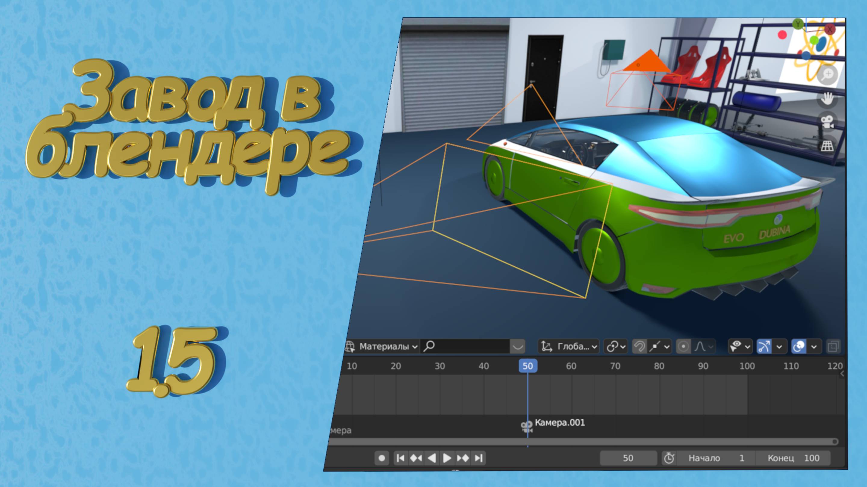
Task: Expand the overlays options dropdown arrow
Action: [x=813, y=347]
